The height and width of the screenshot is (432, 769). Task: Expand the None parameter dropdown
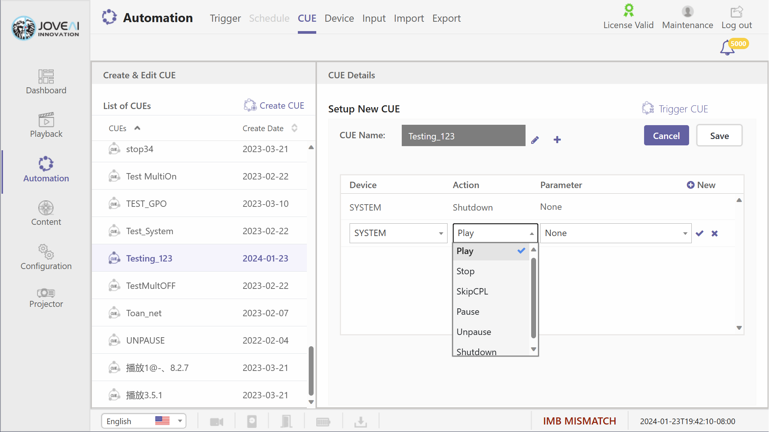(615, 233)
